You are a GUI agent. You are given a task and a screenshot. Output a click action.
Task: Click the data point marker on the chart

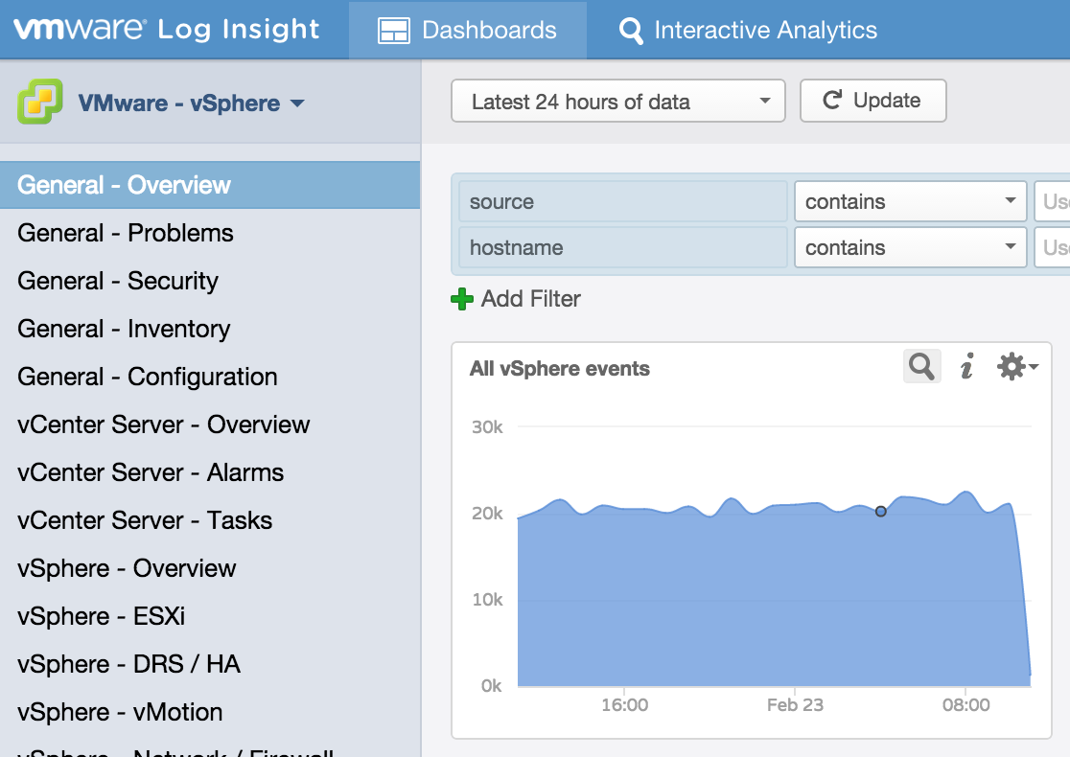(x=881, y=512)
